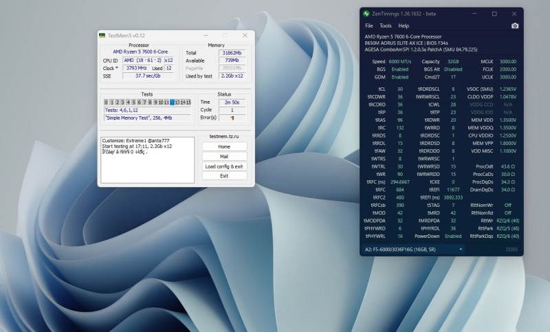The height and width of the screenshot is (332, 550).
Task: Click the tREFI (ns) value 3892.333
Action: (x=453, y=197)
